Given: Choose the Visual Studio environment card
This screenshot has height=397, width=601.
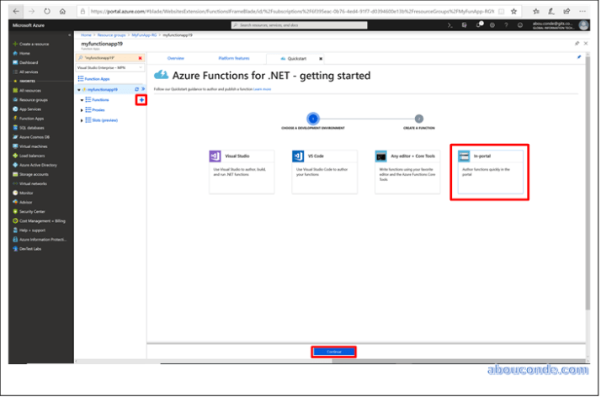Looking at the screenshot, I should [241, 172].
